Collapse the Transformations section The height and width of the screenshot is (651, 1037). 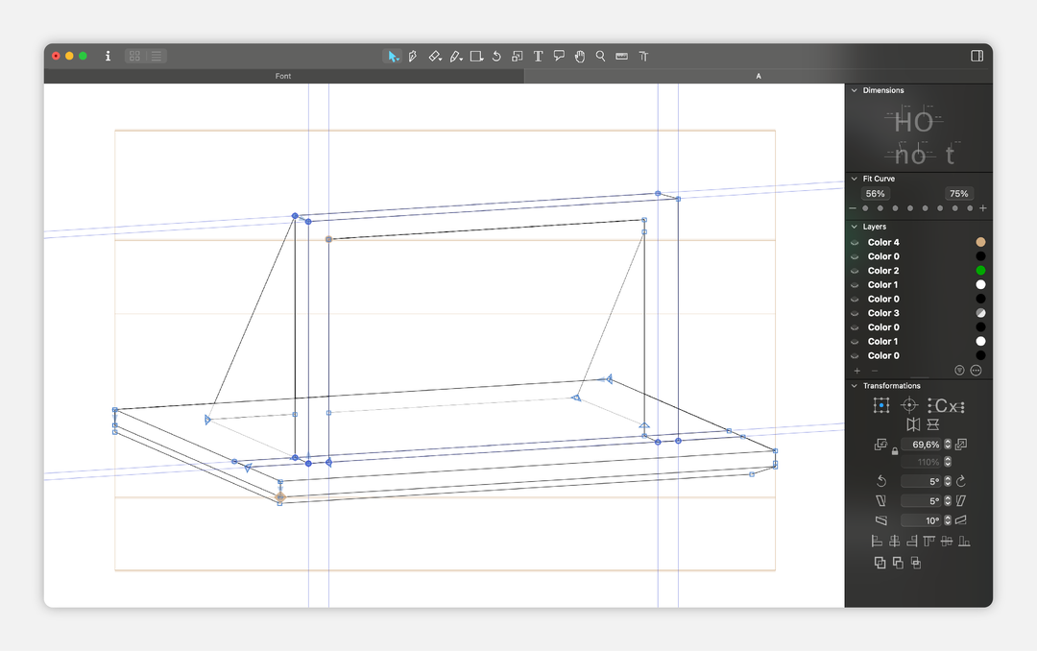click(854, 386)
